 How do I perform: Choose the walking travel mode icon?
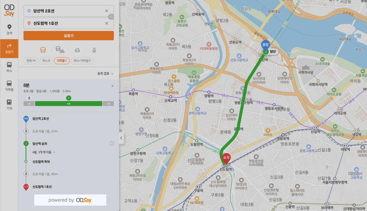(x=94, y=50)
